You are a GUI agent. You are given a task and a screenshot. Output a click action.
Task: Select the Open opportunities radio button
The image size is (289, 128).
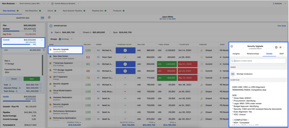click(x=110, y=32)
